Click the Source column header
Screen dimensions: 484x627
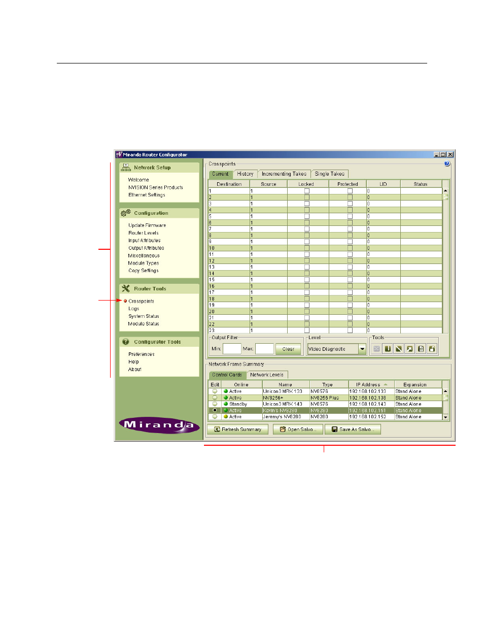[x=268, y=184]
